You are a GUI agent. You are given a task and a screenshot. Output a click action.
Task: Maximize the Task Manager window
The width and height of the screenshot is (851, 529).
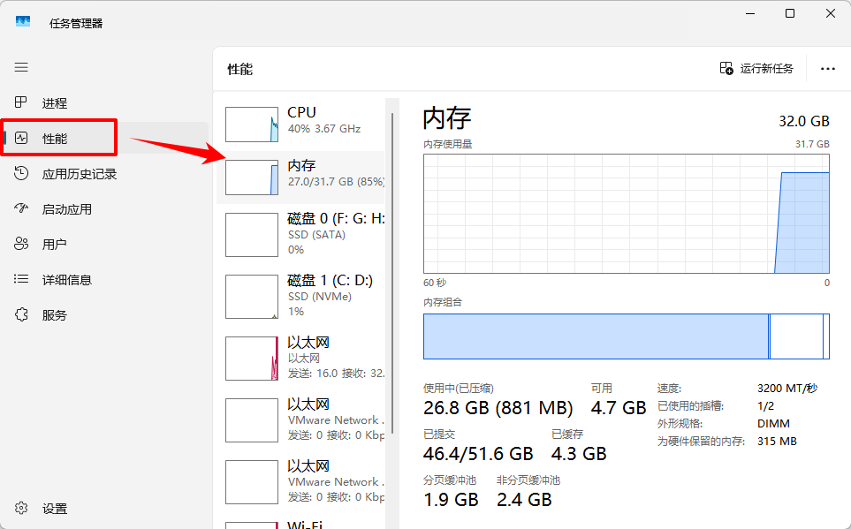pyautogui.click(x=790, y=13)
